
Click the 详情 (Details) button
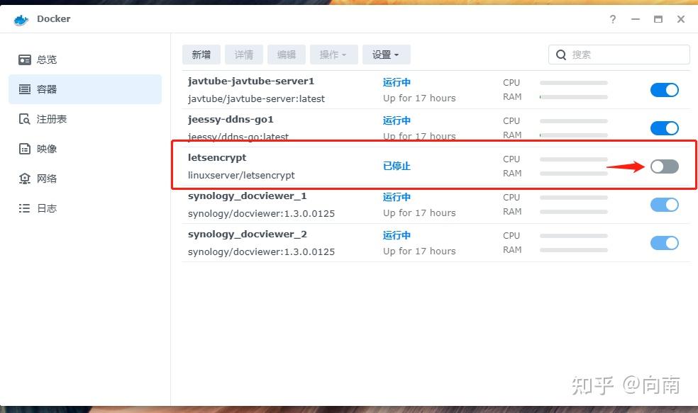[243, 55]
